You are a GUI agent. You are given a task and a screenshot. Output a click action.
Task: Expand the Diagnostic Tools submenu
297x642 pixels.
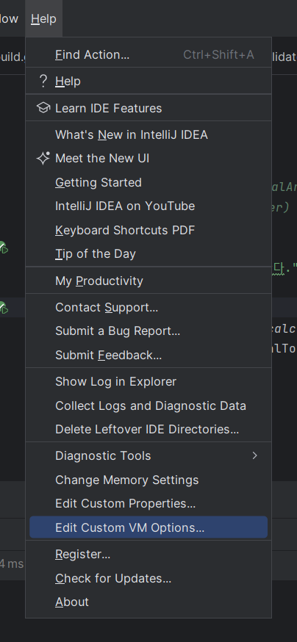148,455
